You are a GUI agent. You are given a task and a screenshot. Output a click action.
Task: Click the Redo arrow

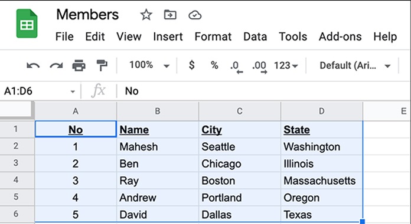56,65
